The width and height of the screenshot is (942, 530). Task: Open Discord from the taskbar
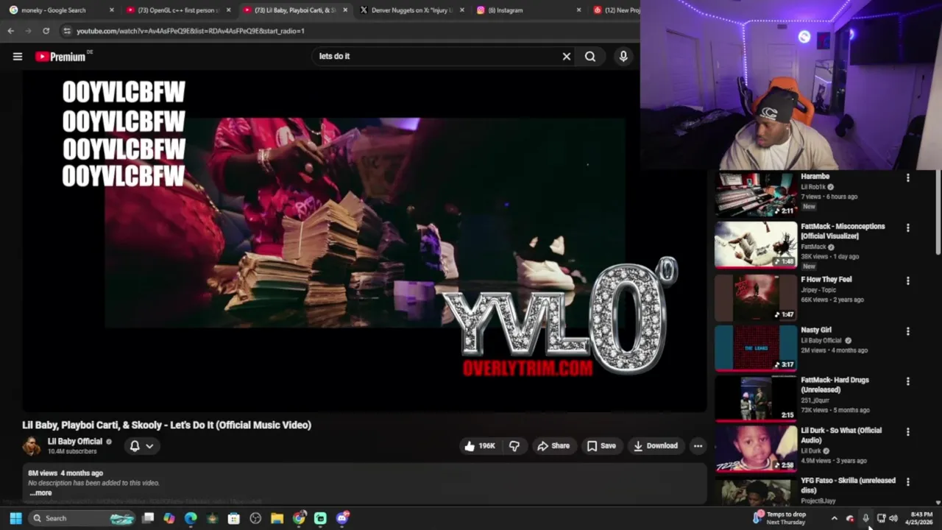(342, 518)
